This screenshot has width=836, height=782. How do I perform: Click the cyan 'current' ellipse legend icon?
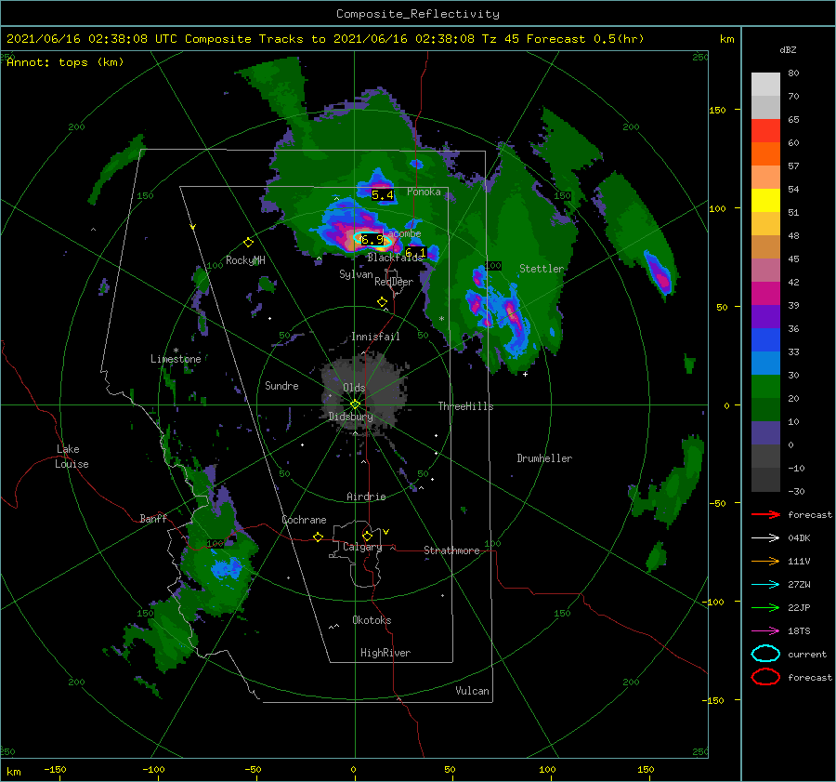(x=765, y=654)
